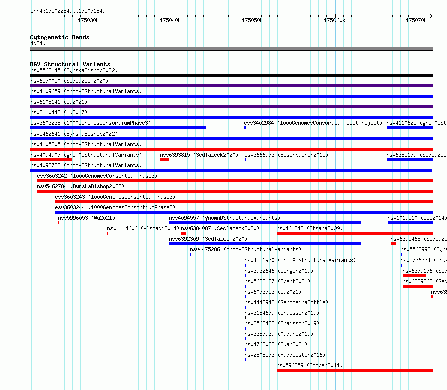Click esv3603243 (1000GenomesConsortiumPhase3) label
The height and width of the screenshot is (390, 447).
tap(115, 197)
